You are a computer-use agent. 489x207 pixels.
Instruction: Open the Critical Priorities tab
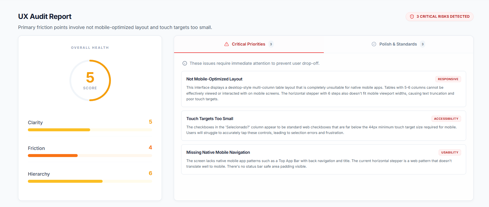[x=249, y=44]
